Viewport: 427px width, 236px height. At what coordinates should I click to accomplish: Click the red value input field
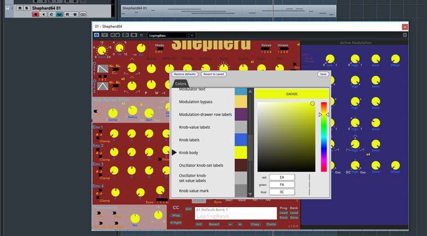coord(282,177)
